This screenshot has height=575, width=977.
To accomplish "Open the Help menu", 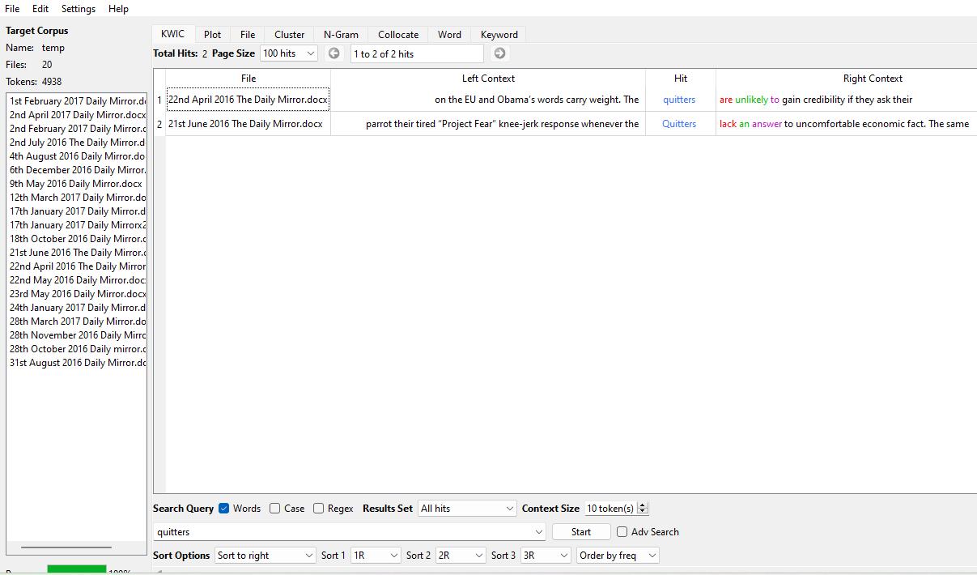I will click(118, 9).
